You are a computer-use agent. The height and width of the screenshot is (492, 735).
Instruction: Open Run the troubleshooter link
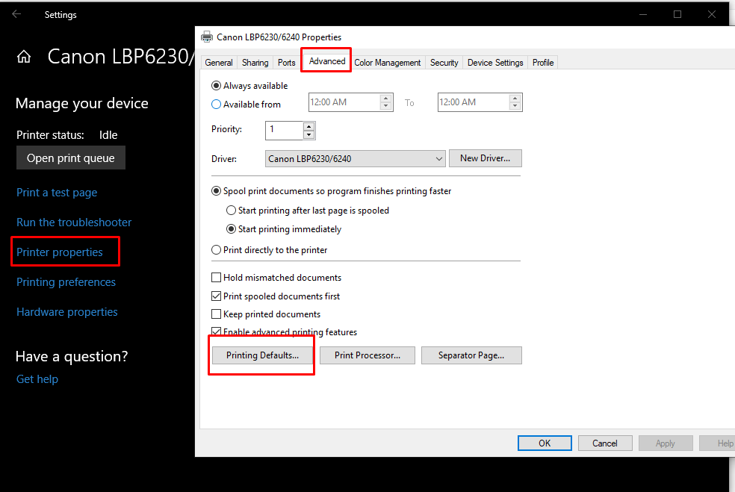pos(74,222)
